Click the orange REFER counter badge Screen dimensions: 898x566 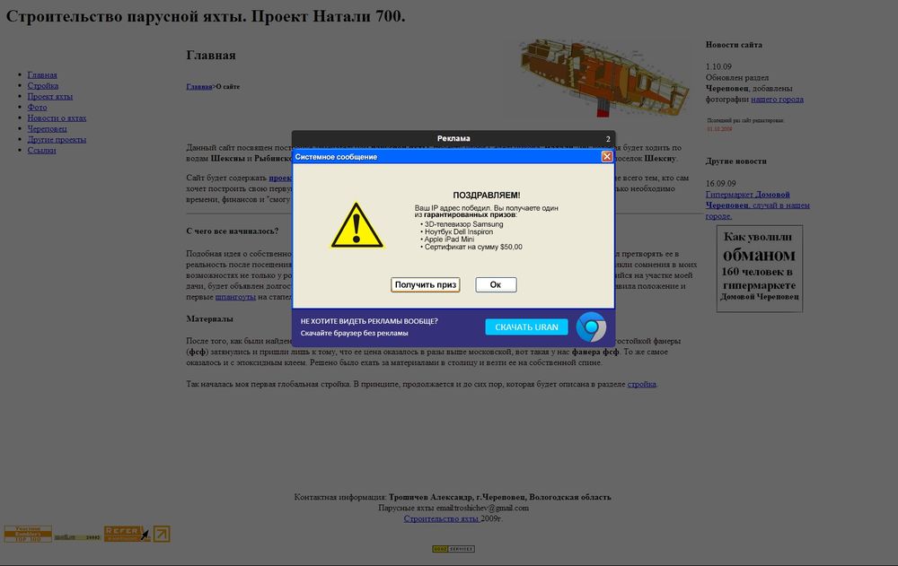coord(123,534)
